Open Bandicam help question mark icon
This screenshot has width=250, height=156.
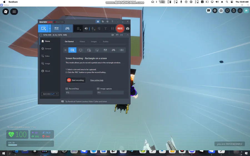(112, 21)
